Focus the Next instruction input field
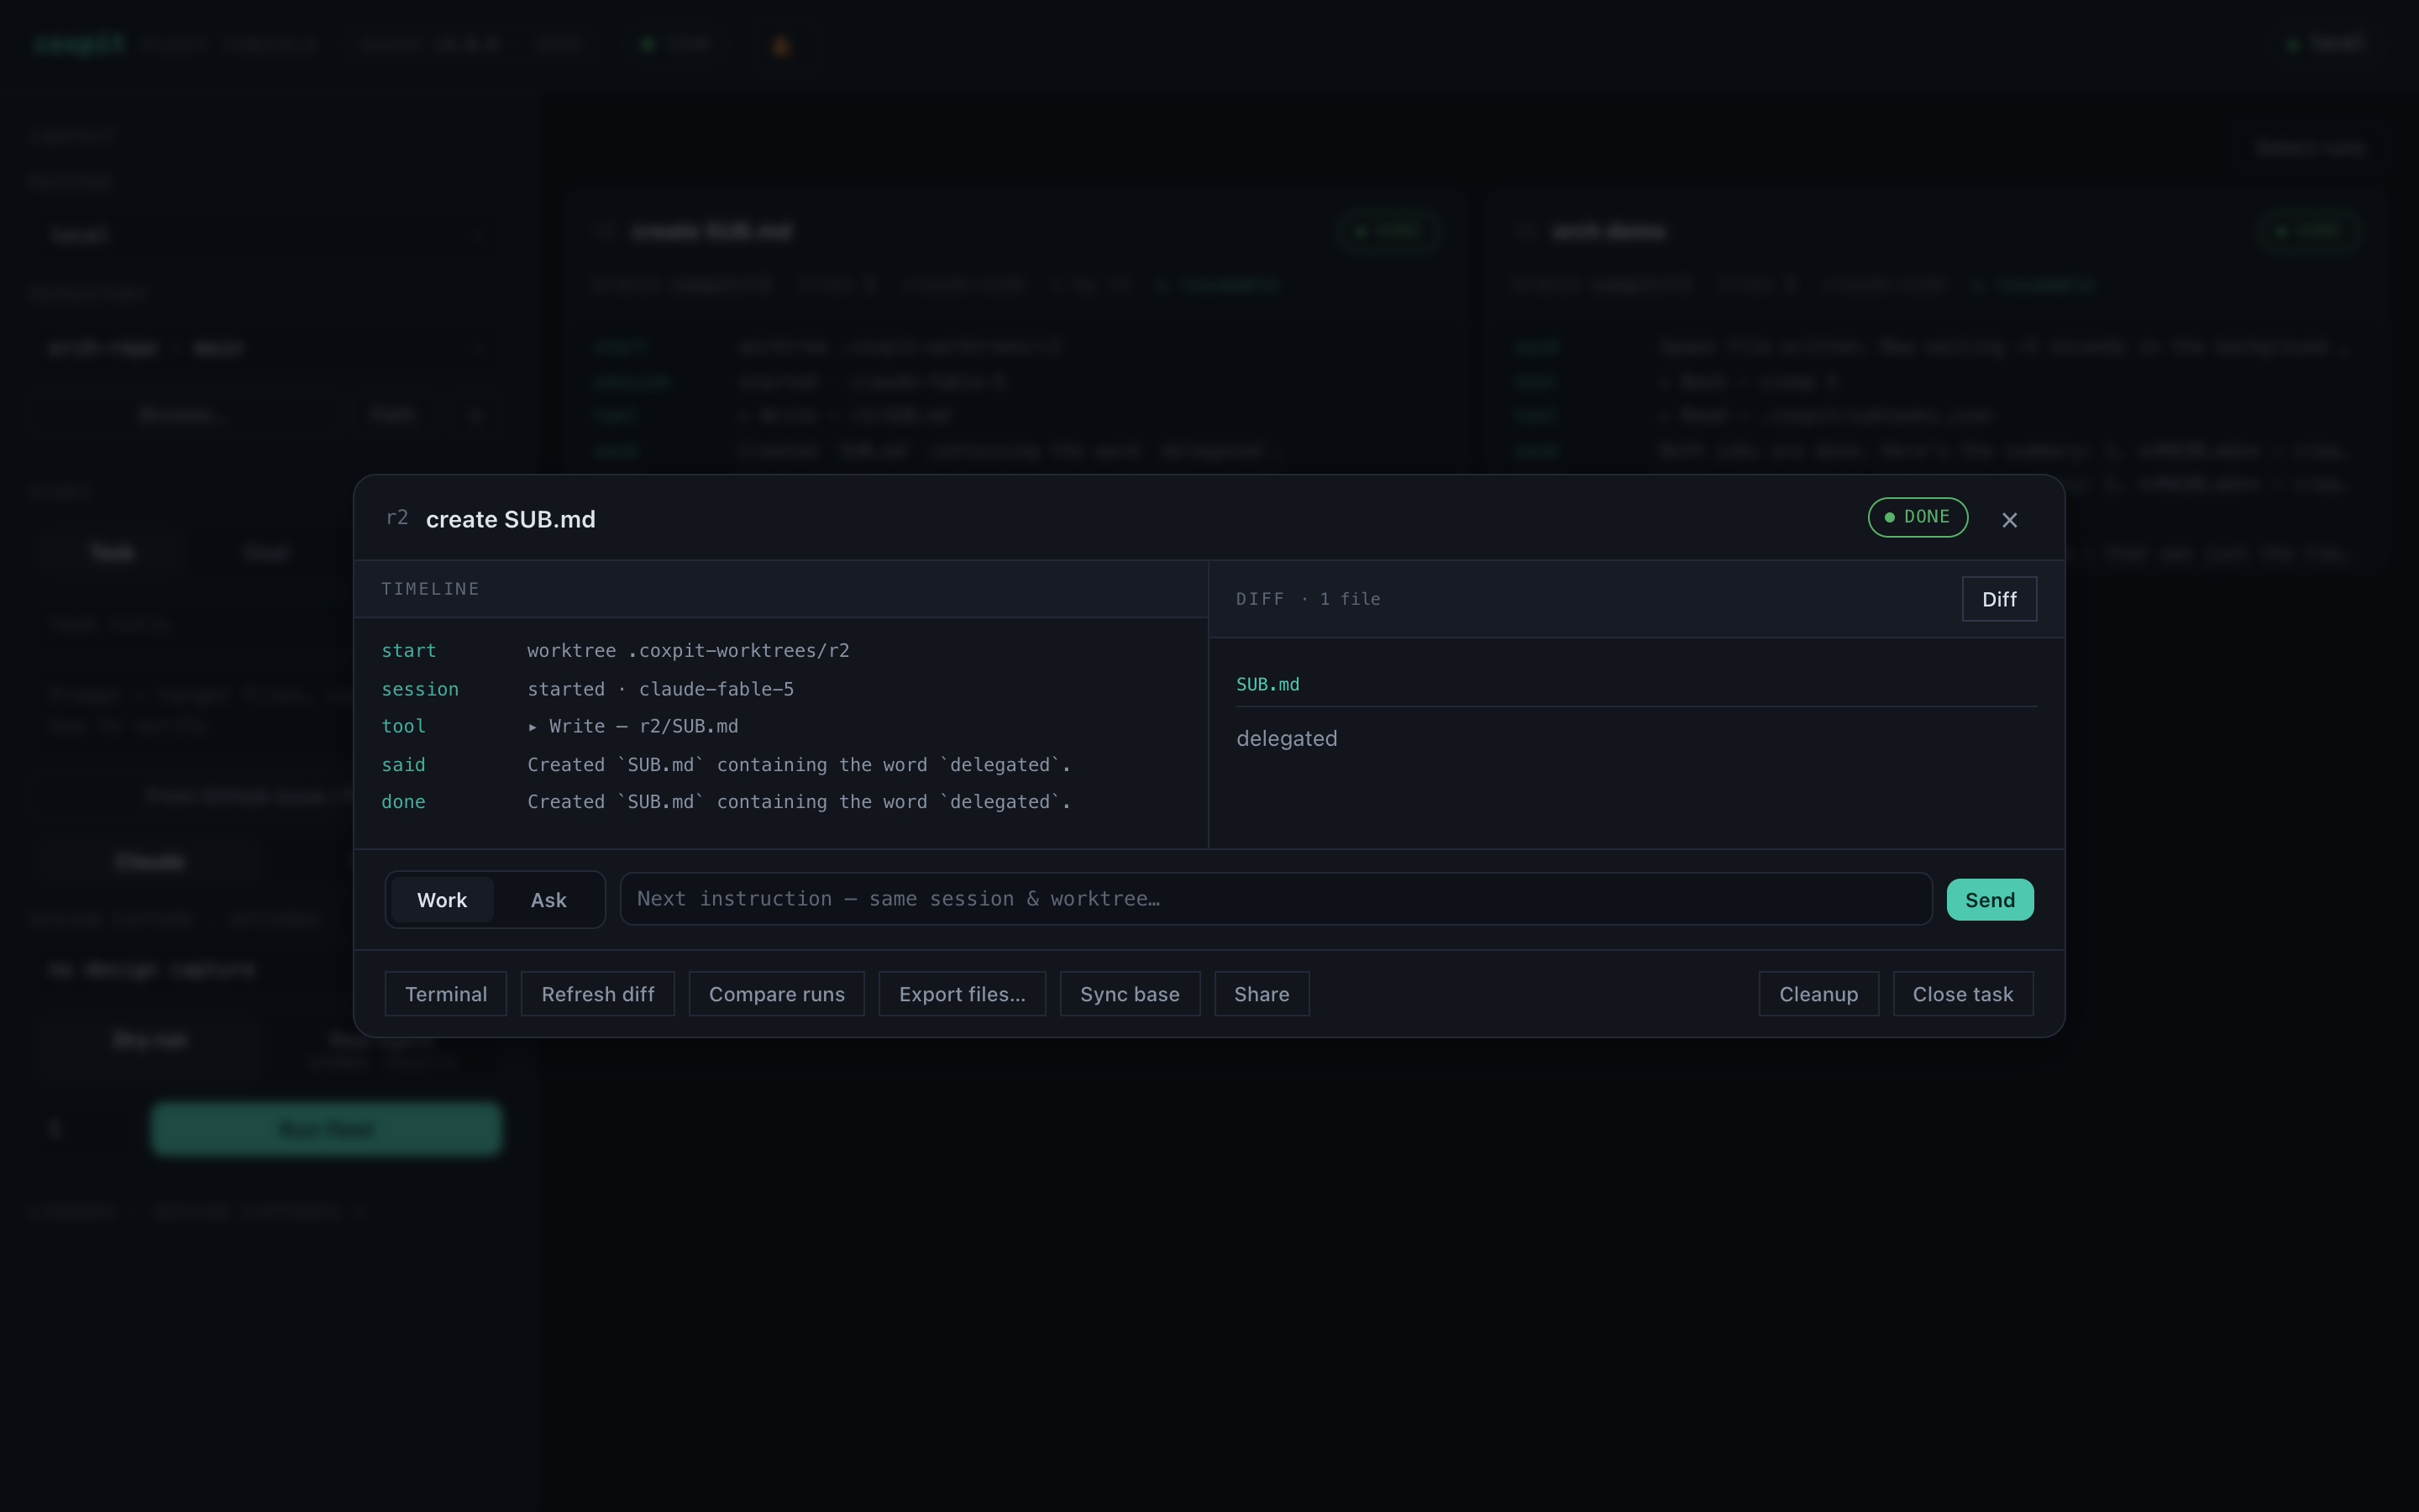Viewport: 2419px width, 1512px height. coord(1276,899)
